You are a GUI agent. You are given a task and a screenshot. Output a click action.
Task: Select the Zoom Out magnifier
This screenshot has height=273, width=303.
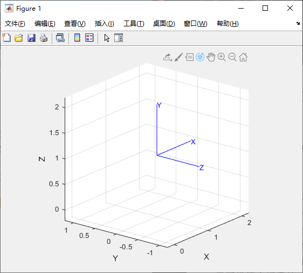[232, 57]
